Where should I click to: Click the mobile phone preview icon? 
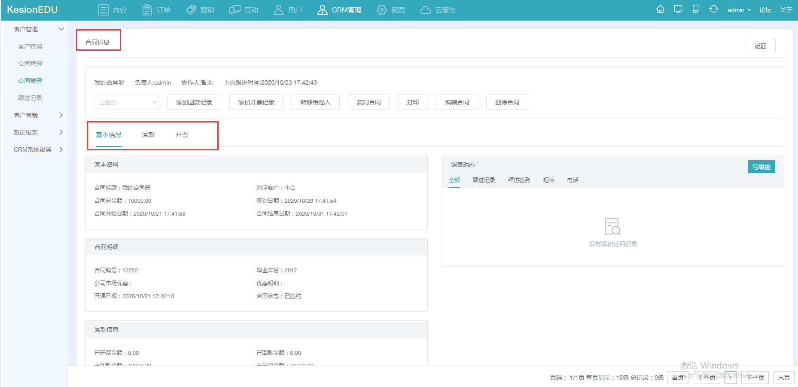click(696, 9)
